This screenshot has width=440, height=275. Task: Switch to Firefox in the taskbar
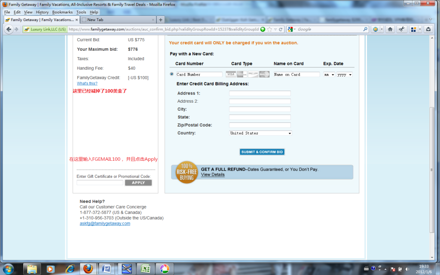[x=88, y=269]
